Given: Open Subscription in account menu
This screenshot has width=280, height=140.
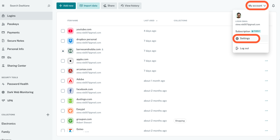Looking at the screenshot, I should point(248,31).
